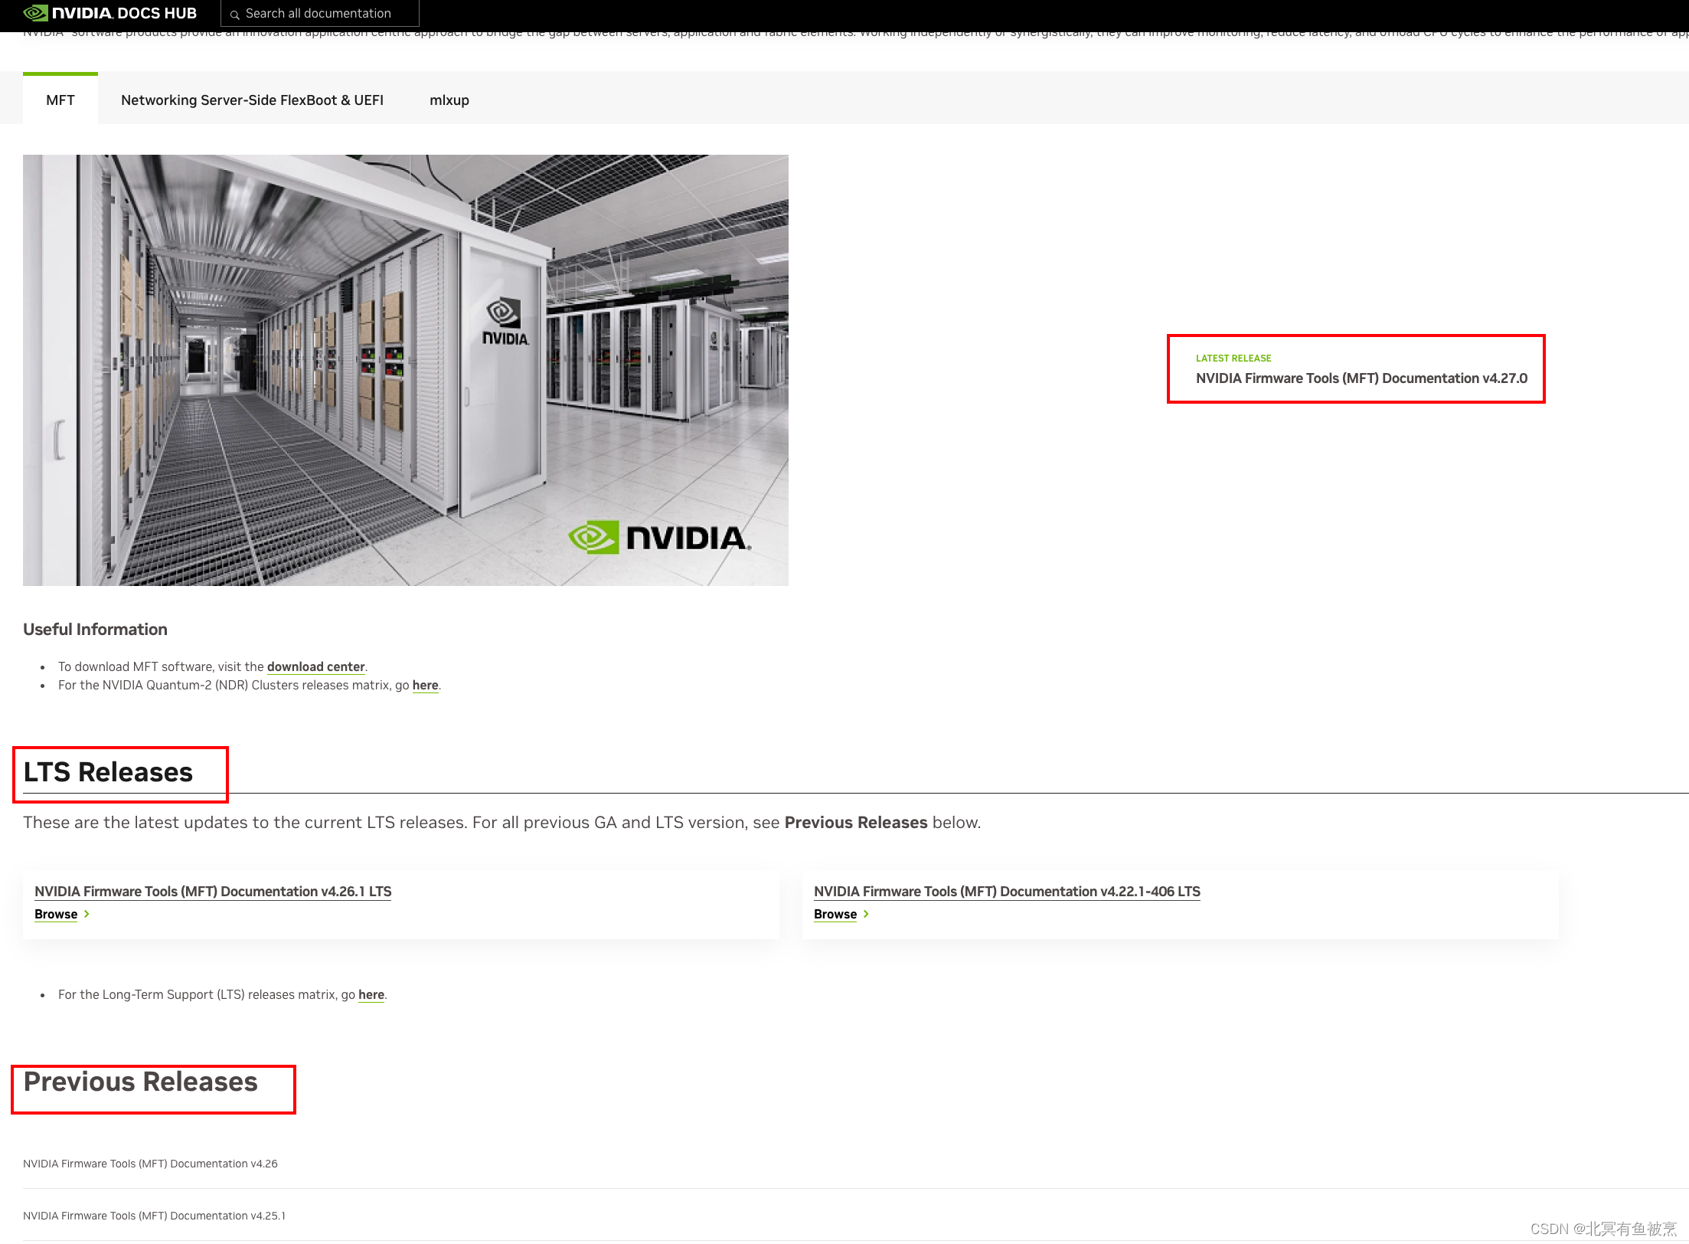
Task: Open previous release MFT Documentation v4.26
Action: click(x=150, y=1164)
